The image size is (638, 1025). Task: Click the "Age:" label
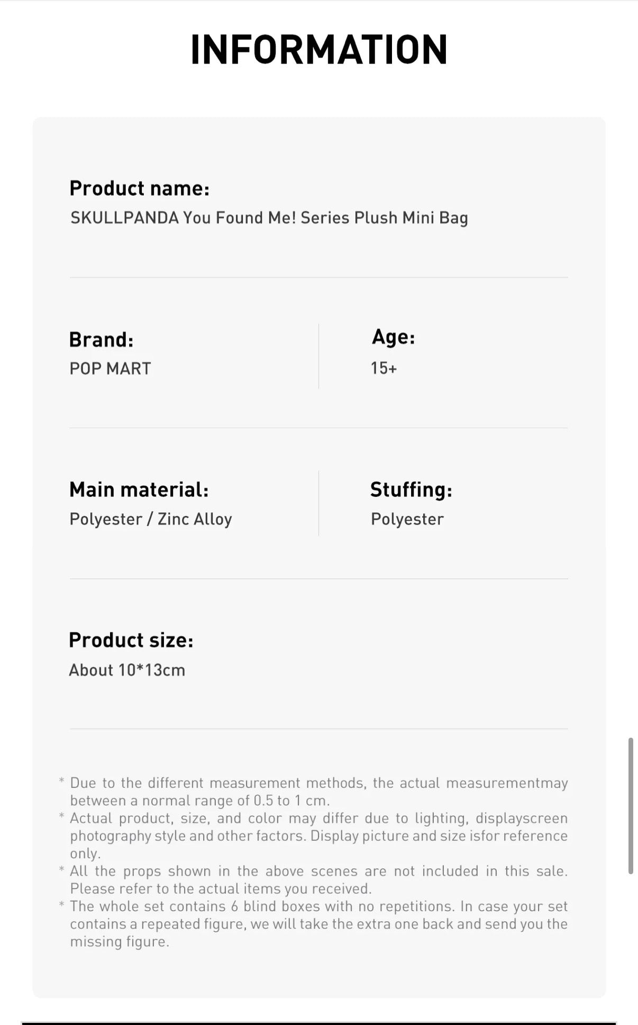[393, 337]
